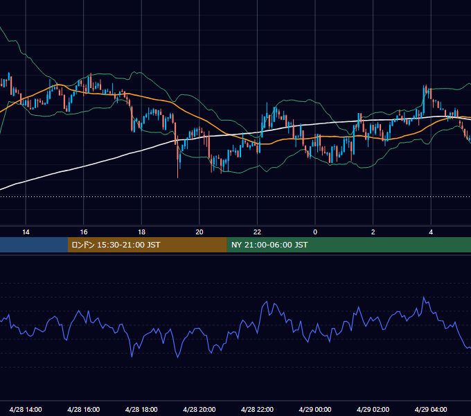Viewport: 471px width, 416px height.
Task: Click time axis label 2
Action: click(x=373, y=232)
